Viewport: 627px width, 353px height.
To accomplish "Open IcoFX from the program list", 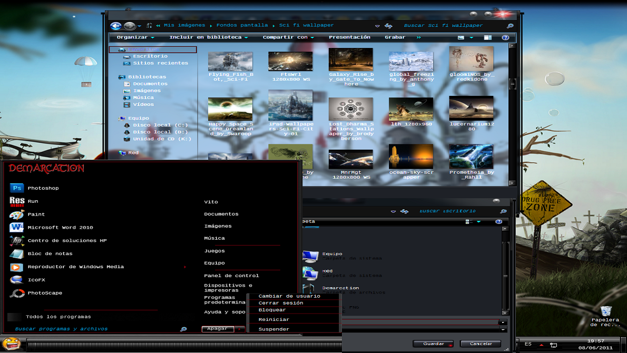I will tap(36, 280).
